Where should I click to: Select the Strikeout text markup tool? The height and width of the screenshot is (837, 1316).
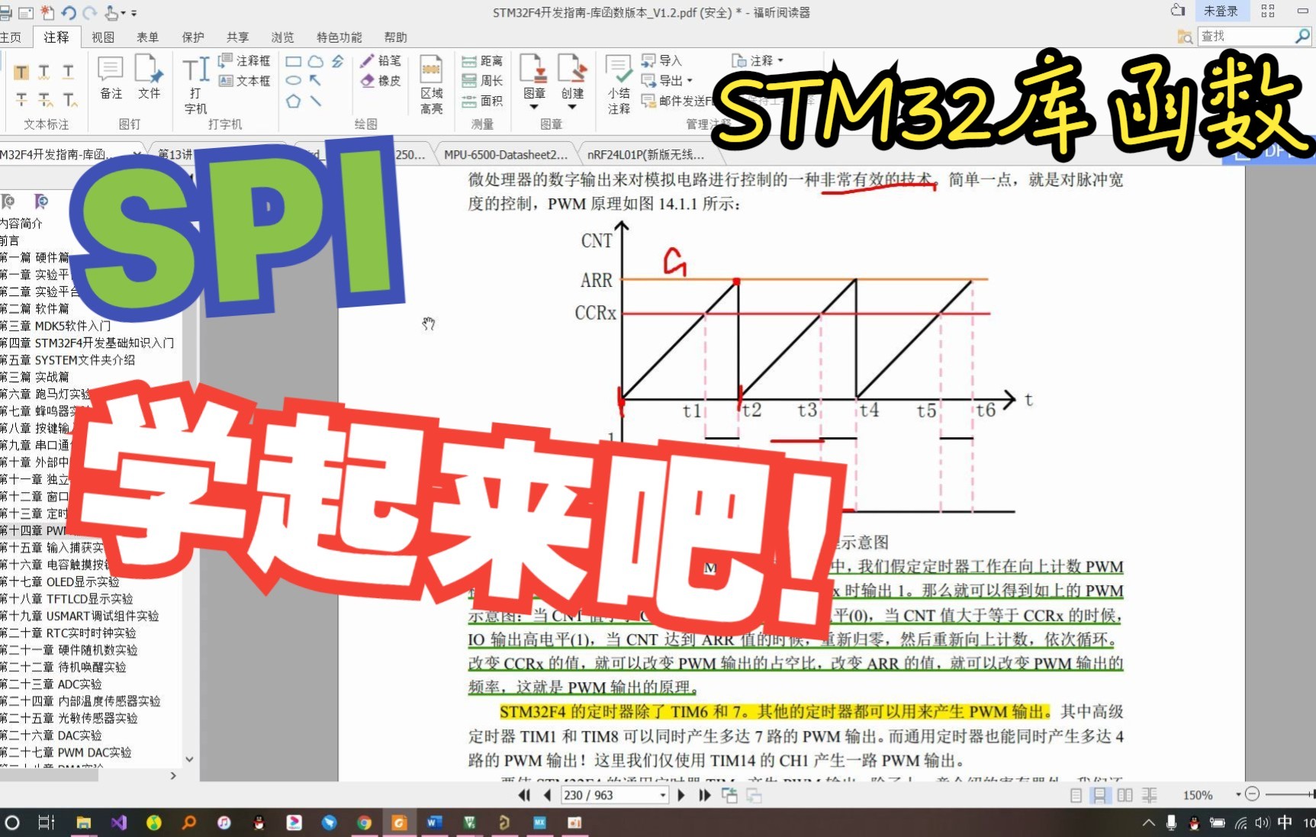click(x=21, y=99)
